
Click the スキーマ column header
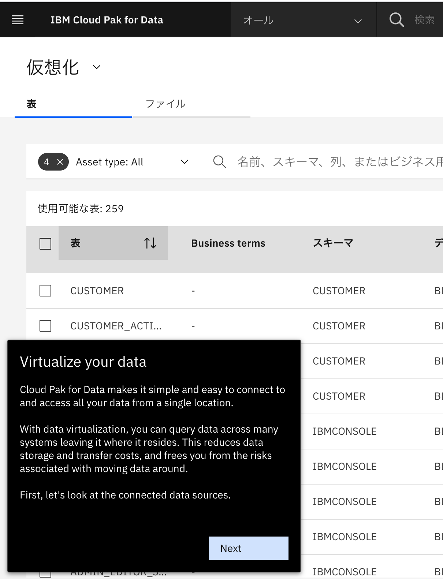click(x=333, y=243)
